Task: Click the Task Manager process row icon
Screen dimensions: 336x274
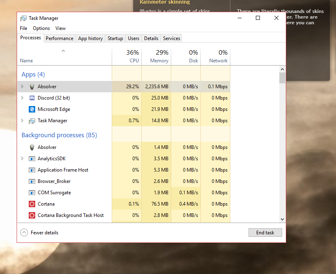Action: [32, 121]
